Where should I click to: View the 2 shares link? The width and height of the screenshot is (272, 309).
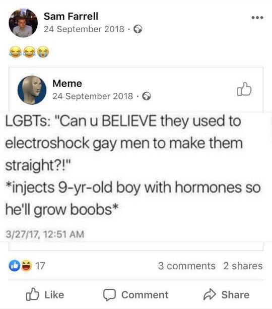tap(243, 266)
